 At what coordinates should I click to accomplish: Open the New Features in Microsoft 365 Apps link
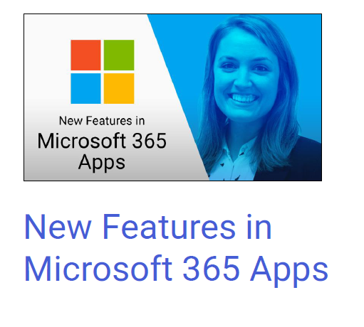click(x=176, y=247)
